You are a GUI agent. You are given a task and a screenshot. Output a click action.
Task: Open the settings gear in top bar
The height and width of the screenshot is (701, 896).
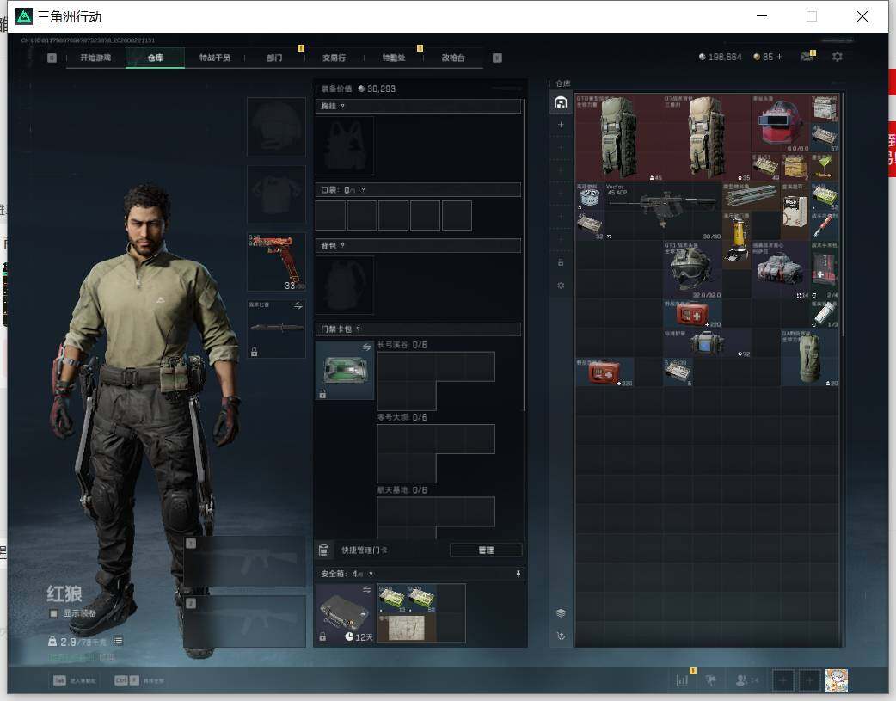point(838,57)
